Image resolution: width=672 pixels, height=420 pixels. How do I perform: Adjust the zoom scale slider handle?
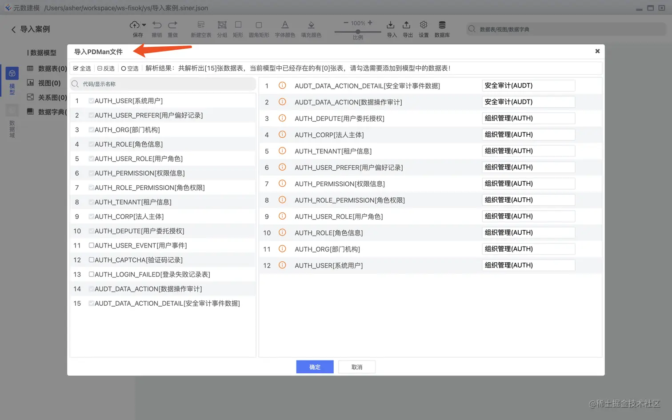(x=358, y=32)
